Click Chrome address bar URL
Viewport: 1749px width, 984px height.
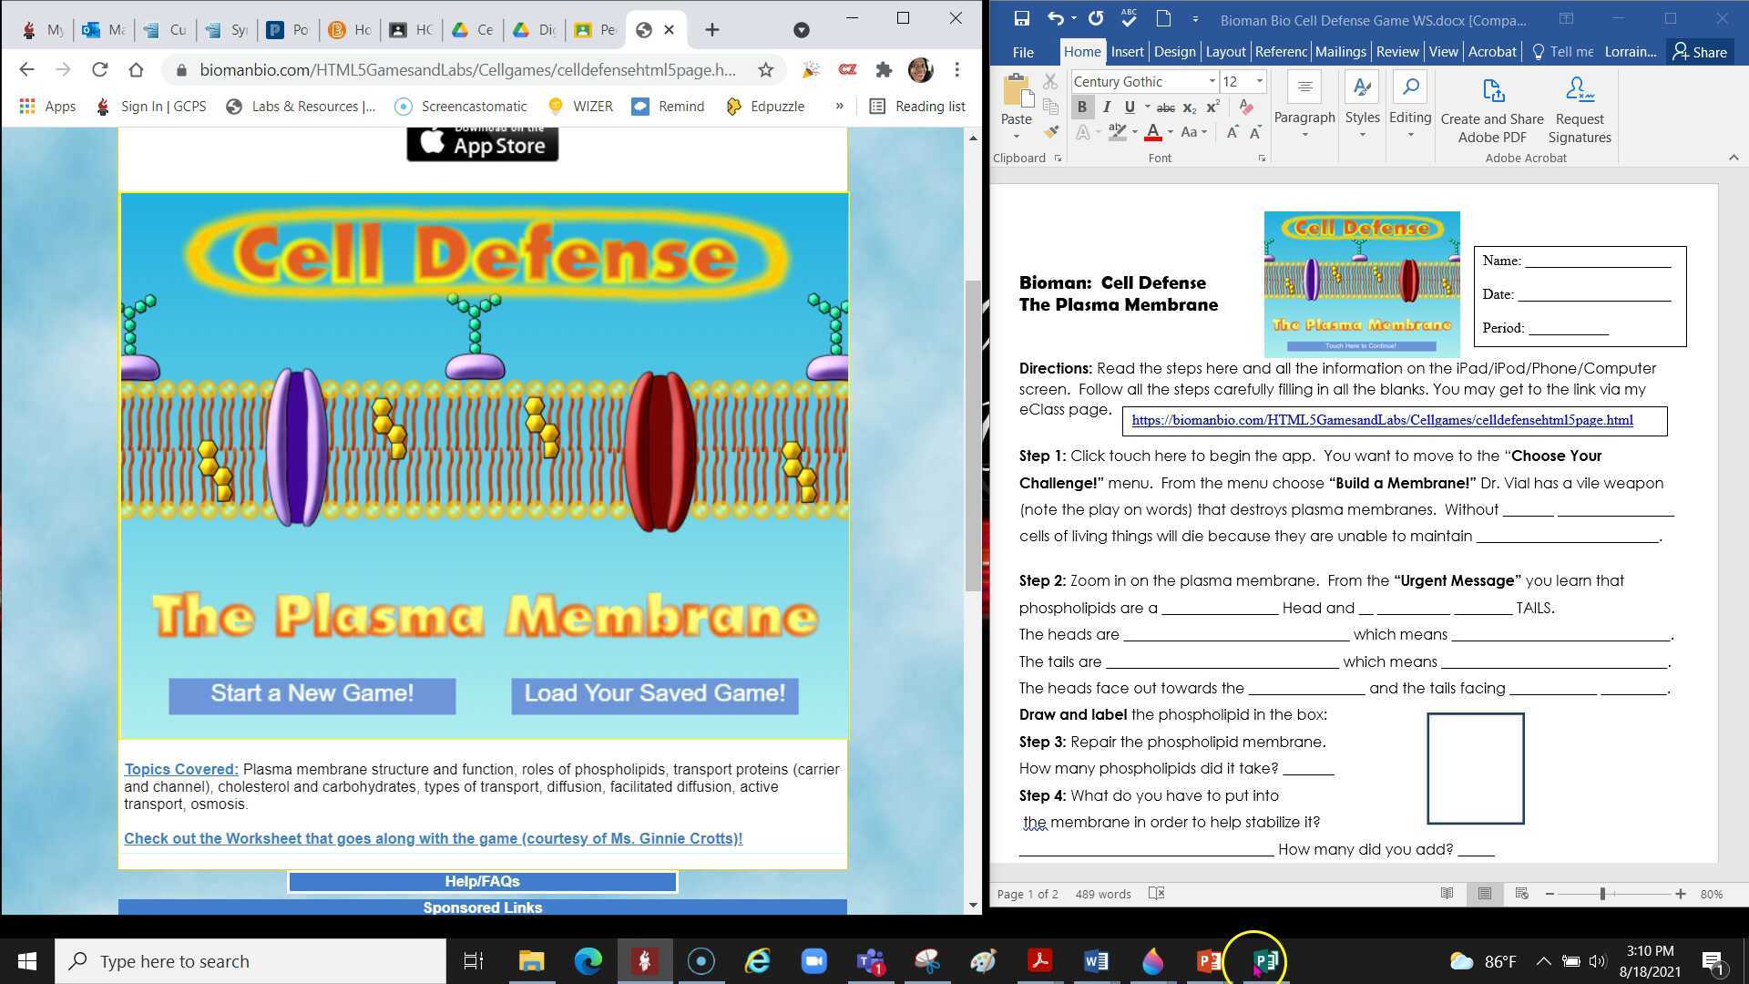tap(467, 69)
